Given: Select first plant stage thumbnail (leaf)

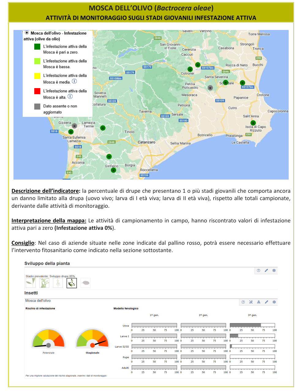Looking at the screenshot, I should [31, 283].
